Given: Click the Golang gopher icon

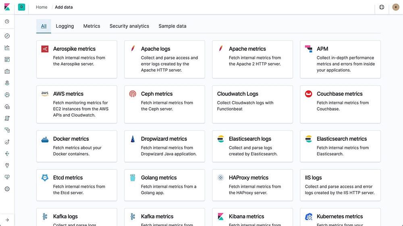Looking at the screenshot, I should coord(133,177).
